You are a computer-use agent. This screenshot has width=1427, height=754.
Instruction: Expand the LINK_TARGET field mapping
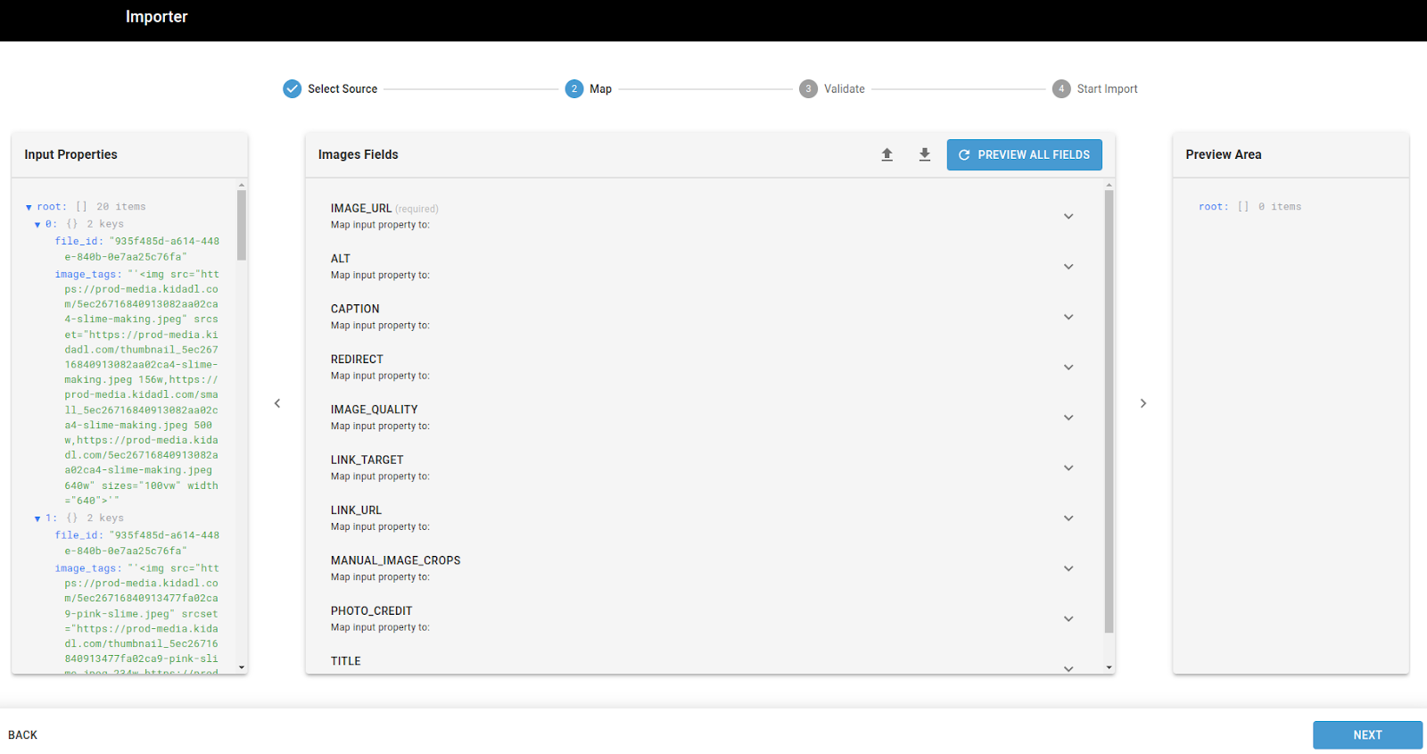pos(1068,468)
